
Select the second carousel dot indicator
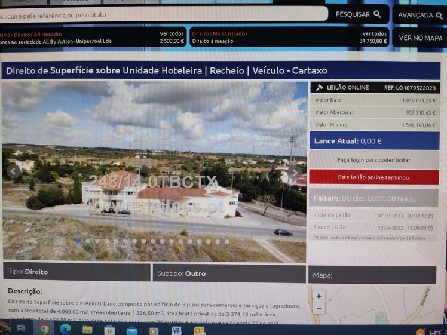pos(88,241)
